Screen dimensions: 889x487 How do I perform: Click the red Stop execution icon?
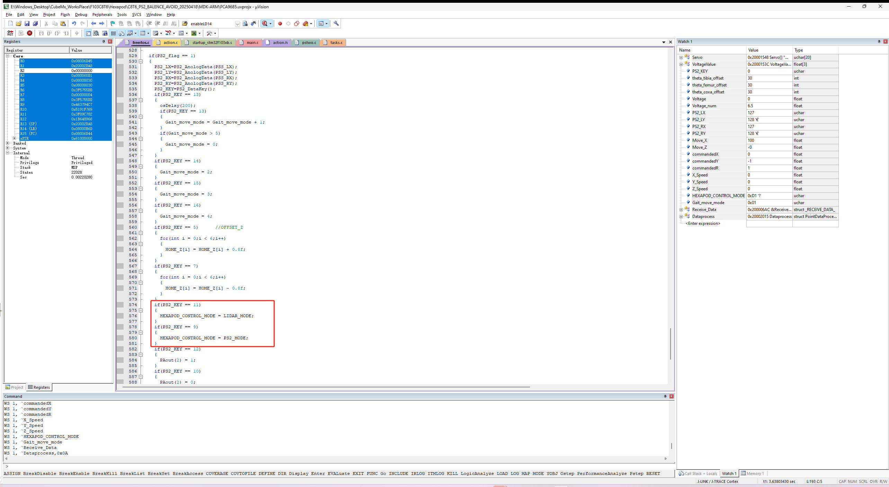30,33
